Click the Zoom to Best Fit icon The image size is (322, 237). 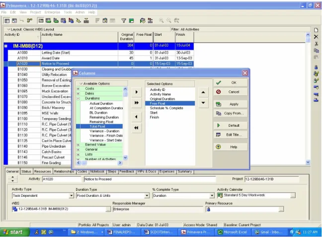pos(176,20)
